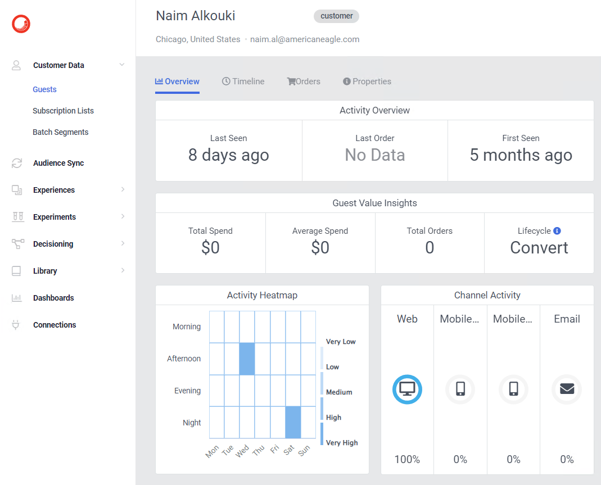The width and height of the screenshot is (601, 485).
Task: Click the Lifecycle info icon
Action: pyautogui.click(x=557, y=230)
